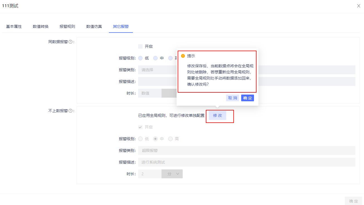Screen dimensions: 364x205
Task: Close the 111测试 dialog with X icon
Action: click(x=359, y=6)
